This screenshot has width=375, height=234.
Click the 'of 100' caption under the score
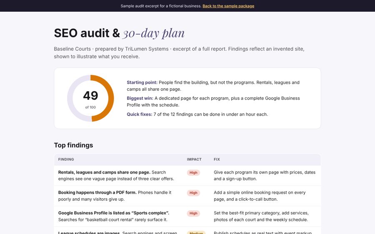point(90,107)
